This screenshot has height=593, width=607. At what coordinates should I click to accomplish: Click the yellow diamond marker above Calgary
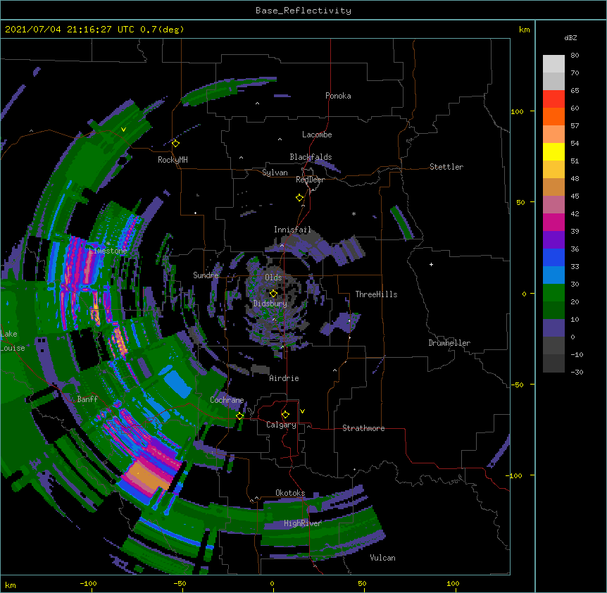point(285,415)
